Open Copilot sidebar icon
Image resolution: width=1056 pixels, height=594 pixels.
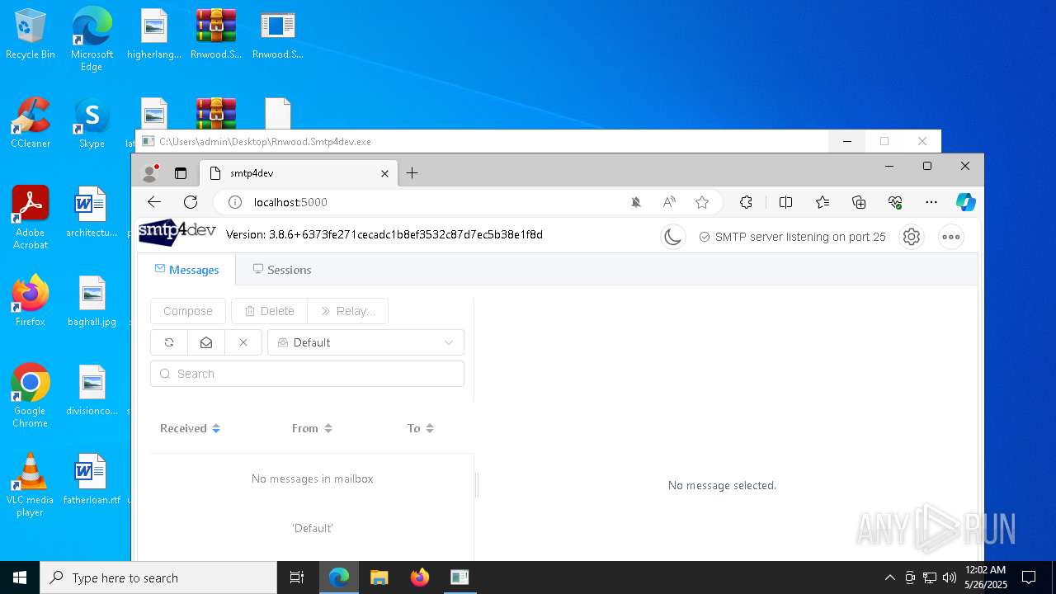point(966,202)
